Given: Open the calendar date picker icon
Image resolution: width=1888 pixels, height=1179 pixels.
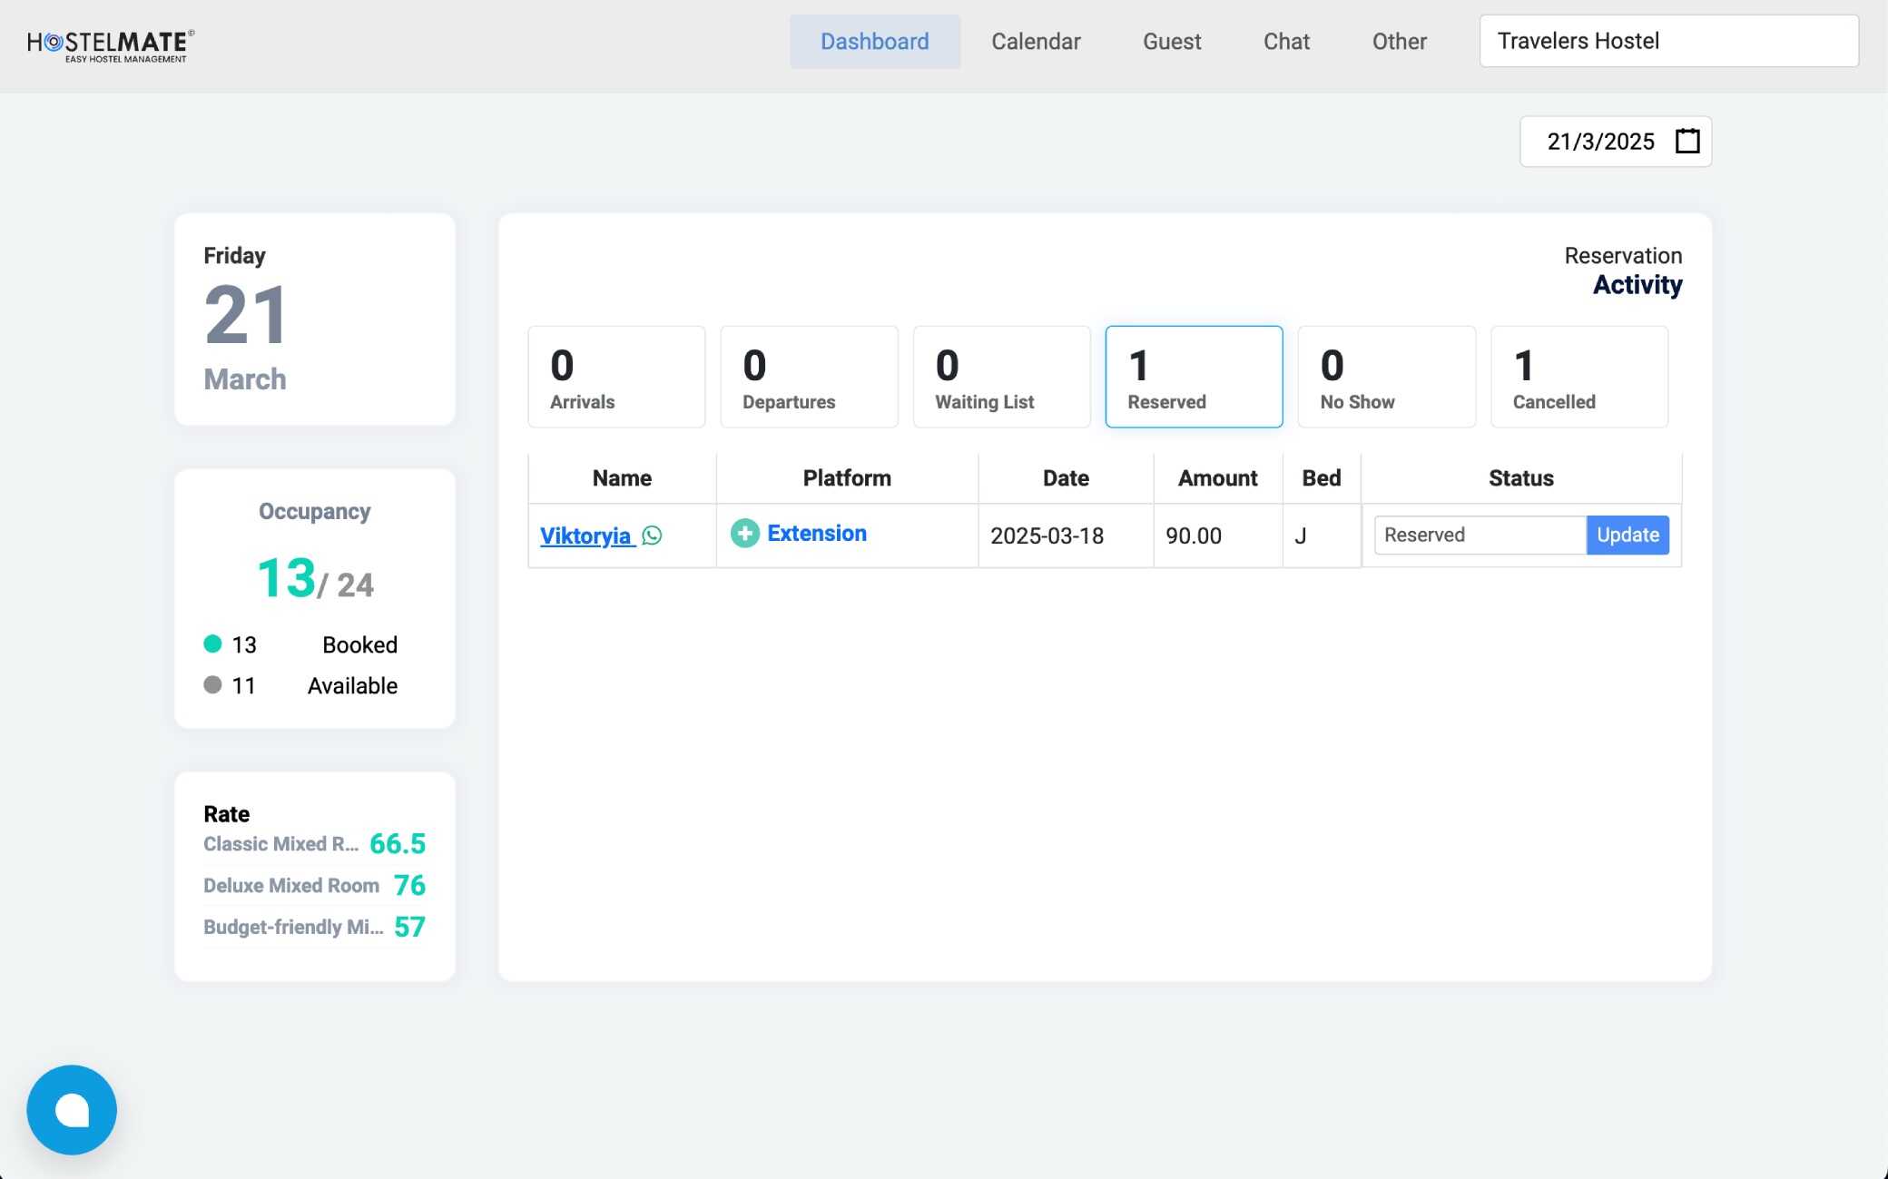Looking at the screenshot, I should 1686,142.
